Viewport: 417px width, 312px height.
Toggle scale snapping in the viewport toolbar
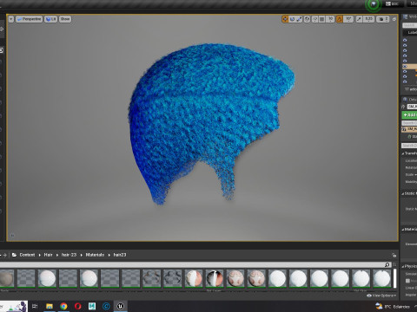[359, 19]
